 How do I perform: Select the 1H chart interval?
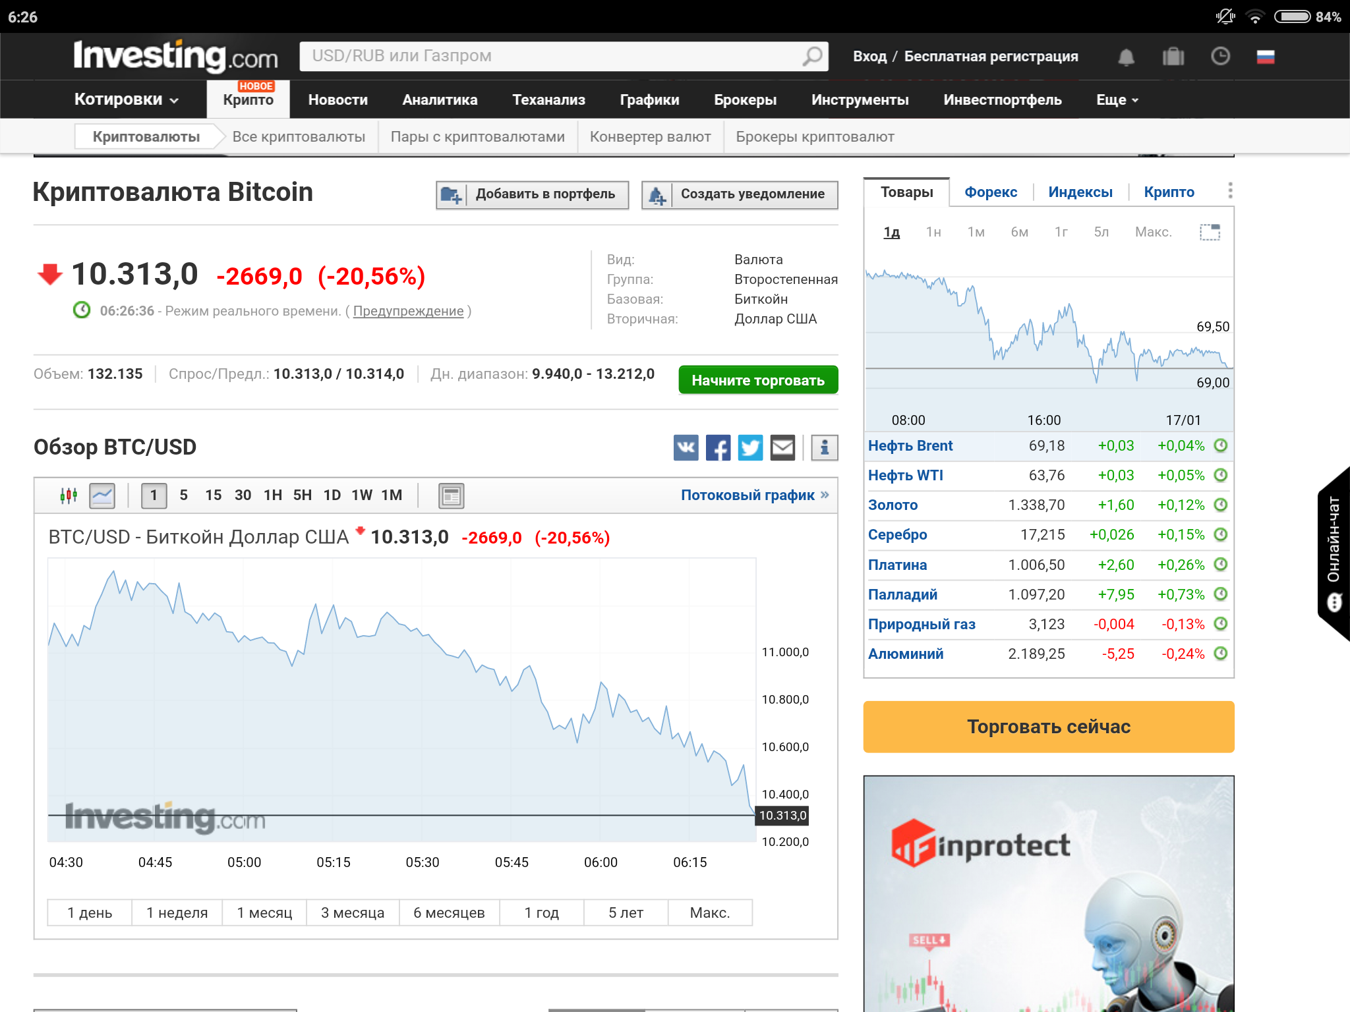(273, 495)
